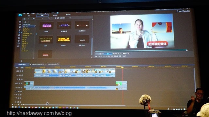Select the green-screen ending clip on track 2

click(121, 84)
